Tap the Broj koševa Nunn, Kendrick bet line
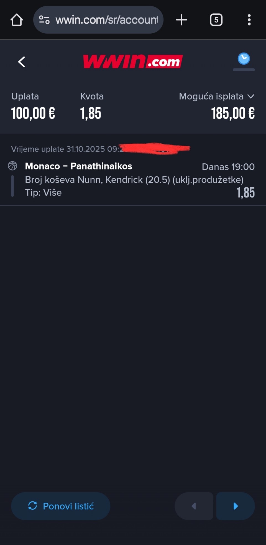The height and width of the screenshot is (545, 266). (134, 180)
